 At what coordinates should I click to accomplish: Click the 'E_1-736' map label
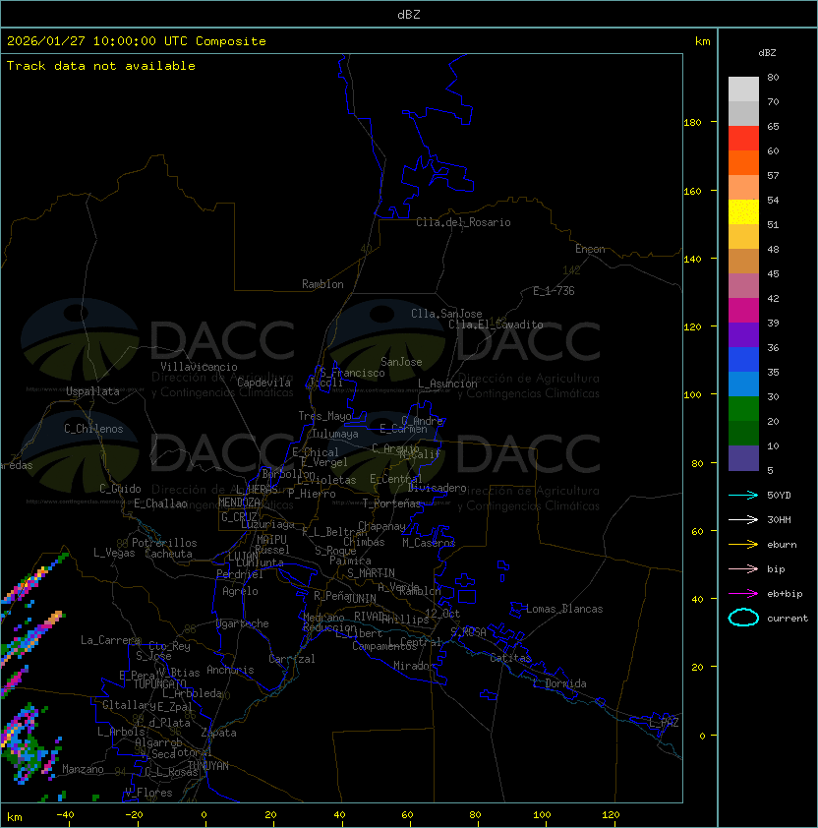coord(554,291)
